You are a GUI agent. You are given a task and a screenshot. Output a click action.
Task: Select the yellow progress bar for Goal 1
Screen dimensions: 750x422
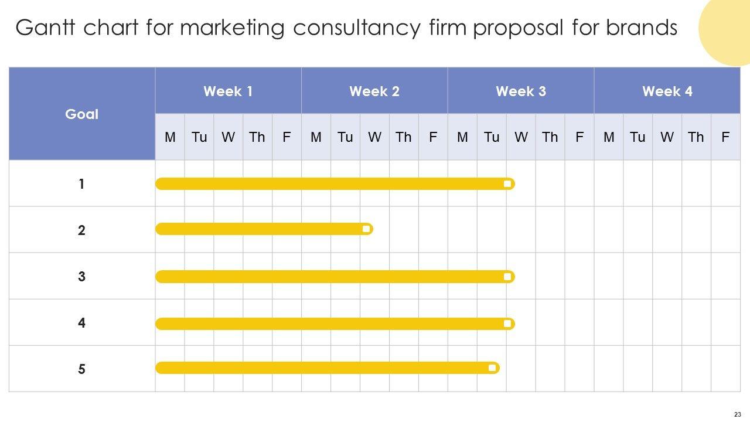328,184
